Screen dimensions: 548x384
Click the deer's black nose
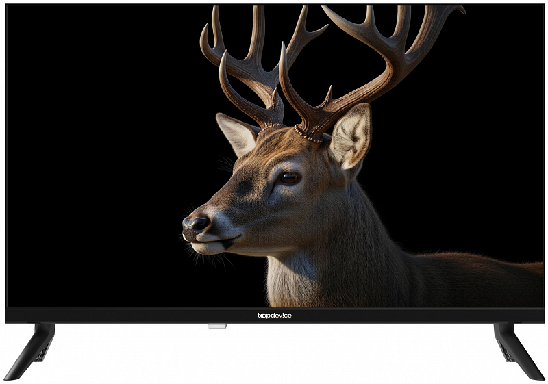pos(195,222)
